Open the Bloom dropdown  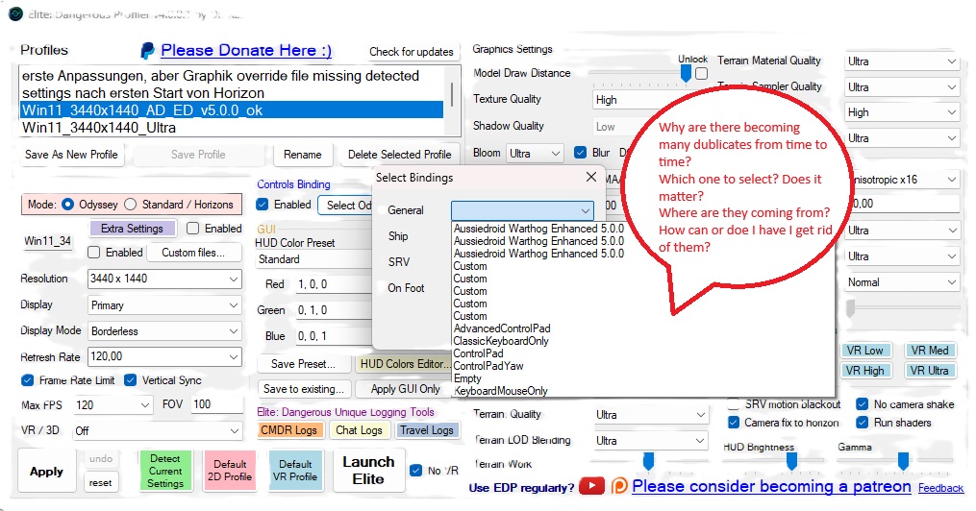pyautogui.click(x=535, y=153)
